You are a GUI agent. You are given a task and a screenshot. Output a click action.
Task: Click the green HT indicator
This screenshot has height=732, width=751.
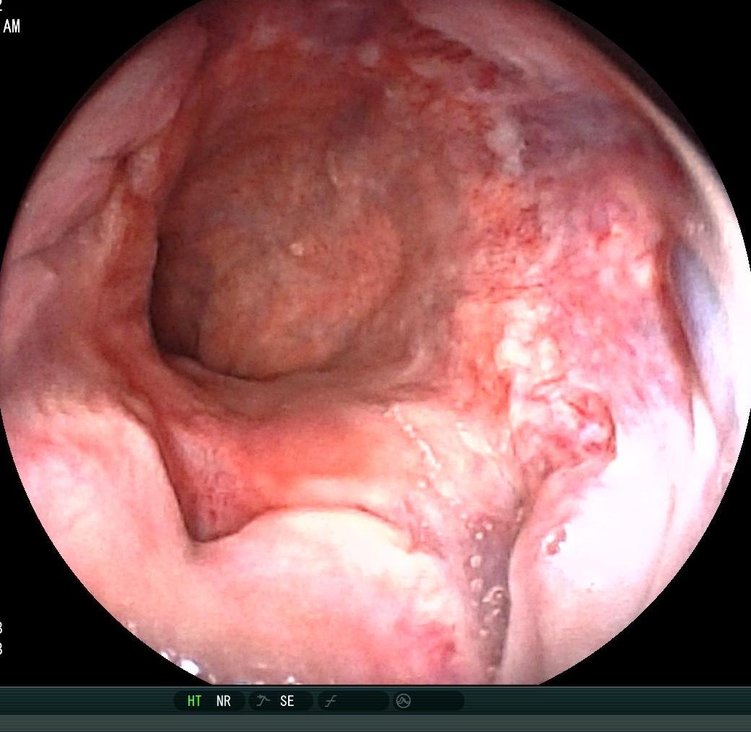(194, 701)
